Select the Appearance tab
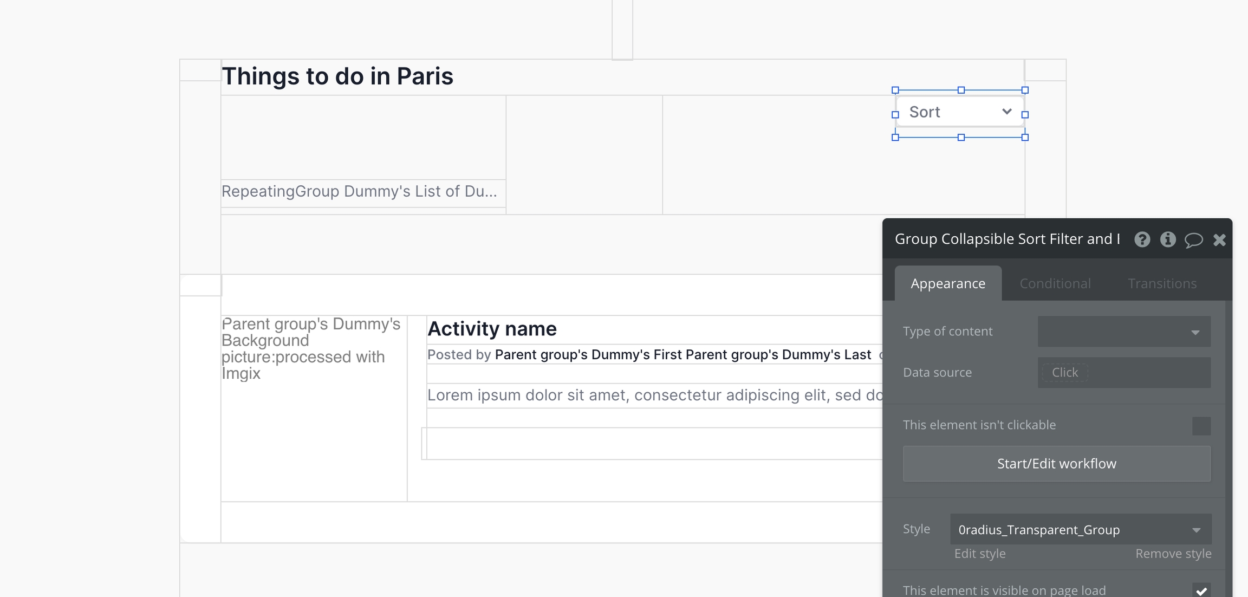 tap(947, 283)
